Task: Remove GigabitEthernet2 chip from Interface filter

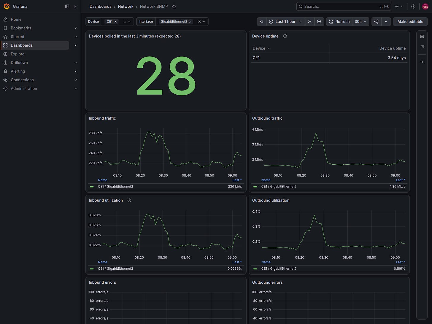Action: pyautogui.click(x=190, y=22)
